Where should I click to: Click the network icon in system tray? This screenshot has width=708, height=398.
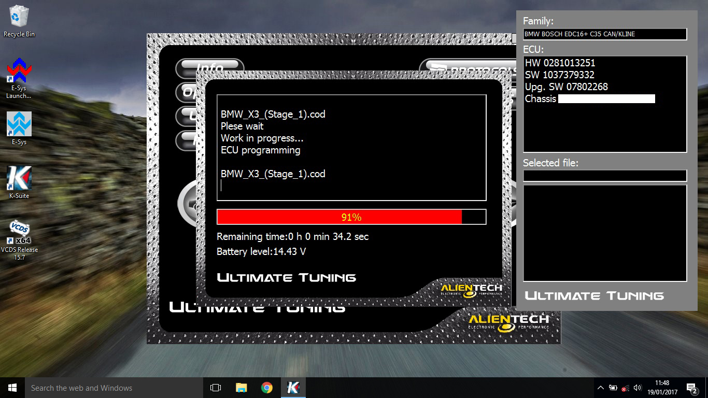626,388
